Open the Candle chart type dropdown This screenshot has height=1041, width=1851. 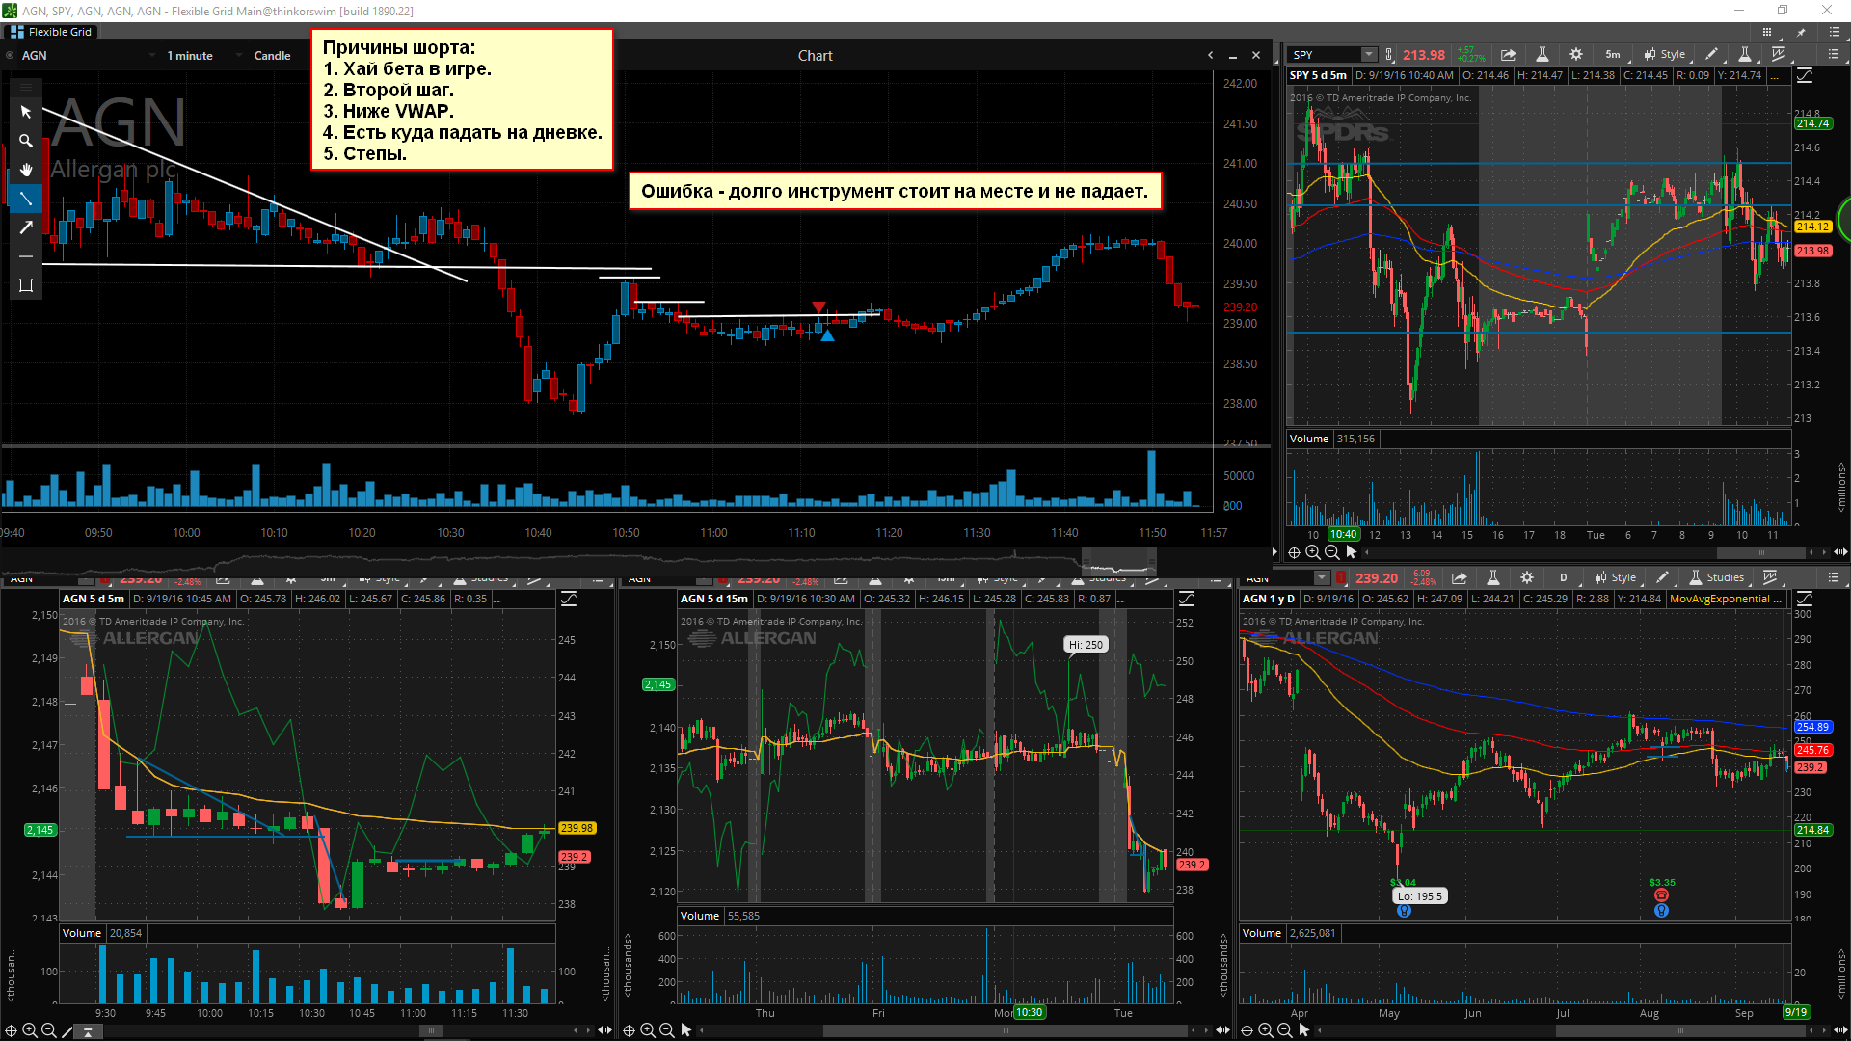pos(272,56)
